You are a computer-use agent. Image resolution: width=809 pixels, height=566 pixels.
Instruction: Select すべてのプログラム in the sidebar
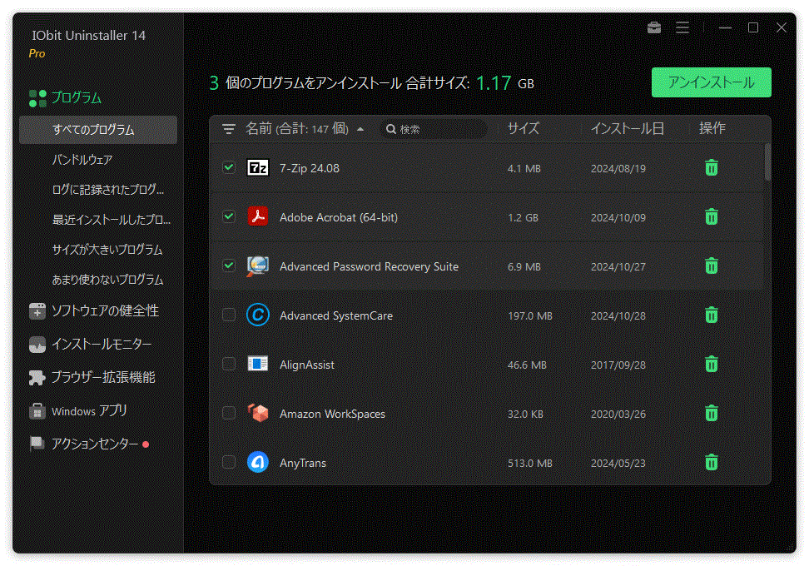(98, 130)
